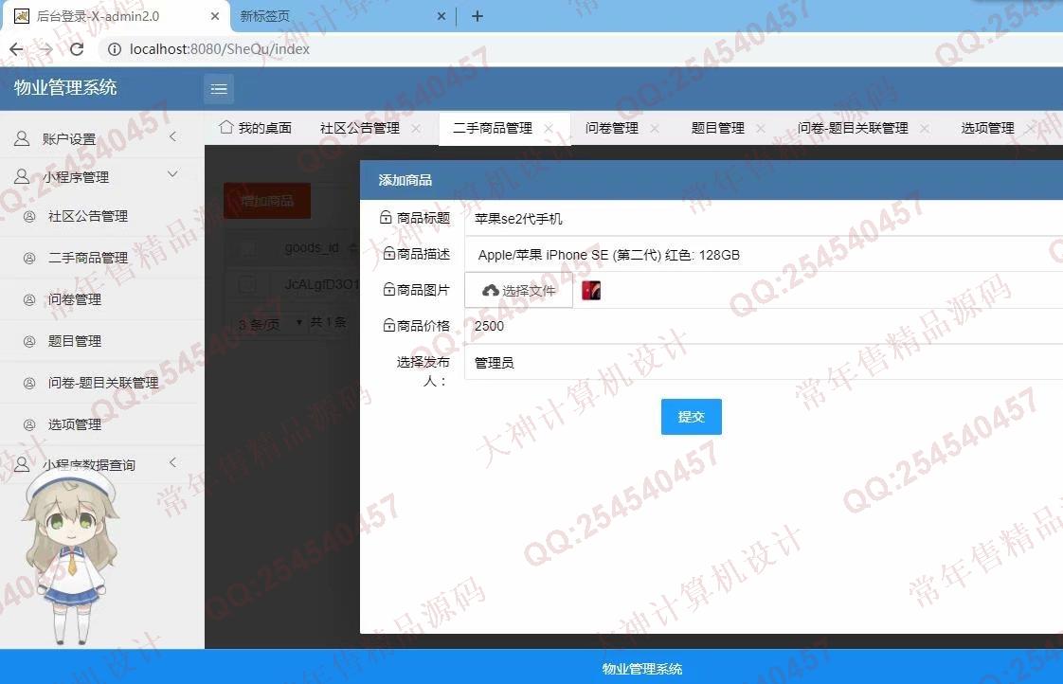Open 题目管理 in the sidebar
The width and height of the screenshot is (1063, 684).
pos(75,341)
